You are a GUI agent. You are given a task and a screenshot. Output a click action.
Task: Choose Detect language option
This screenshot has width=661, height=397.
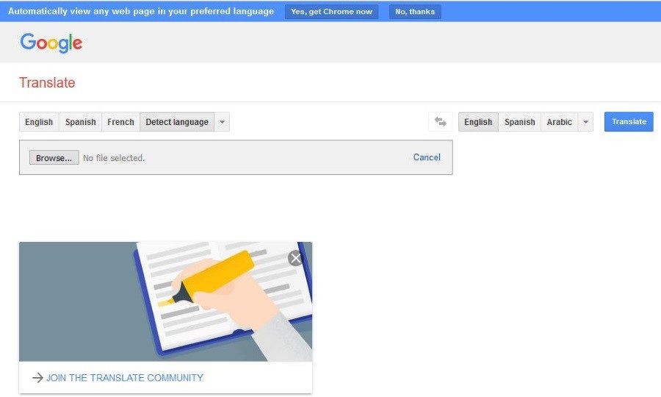coord(177,122)
